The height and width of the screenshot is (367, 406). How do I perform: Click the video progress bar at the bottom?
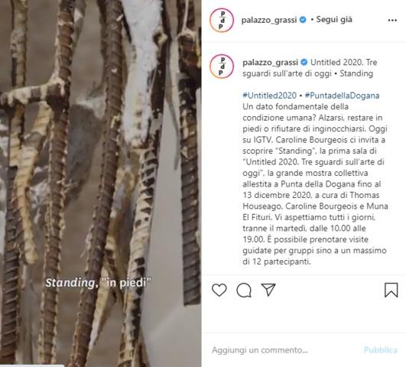[x=100, y=365]
